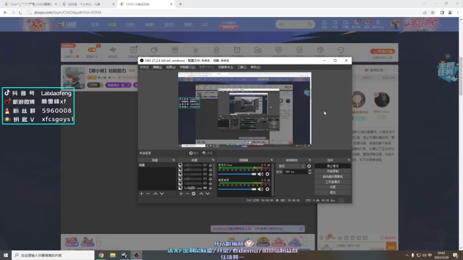Open the OBS 场景集合(S) menu
463x260 pixels.
226,67
